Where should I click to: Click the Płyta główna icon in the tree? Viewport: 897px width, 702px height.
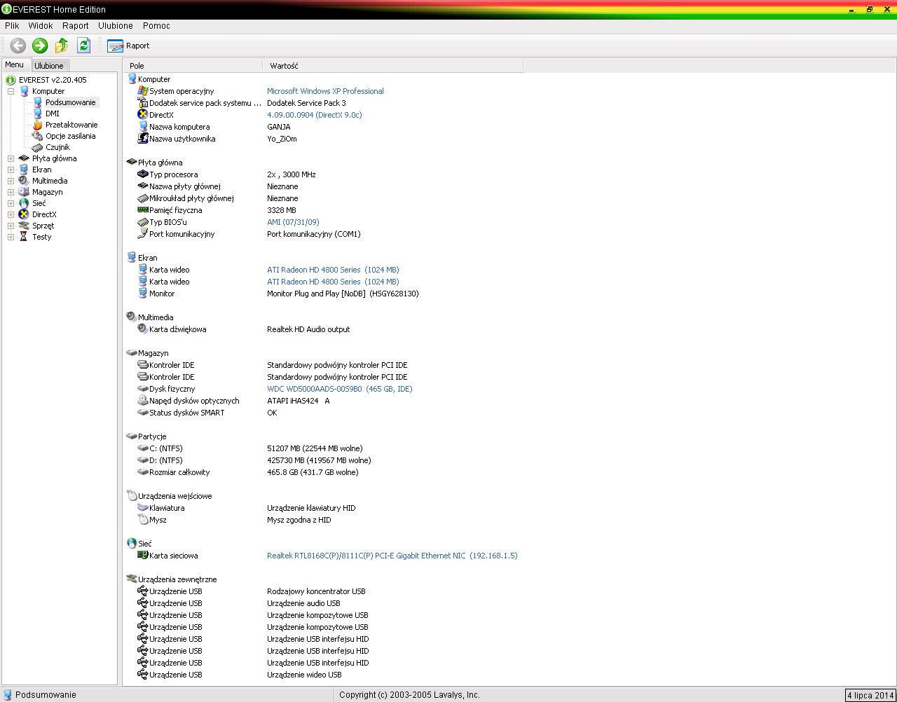point(24,158)
